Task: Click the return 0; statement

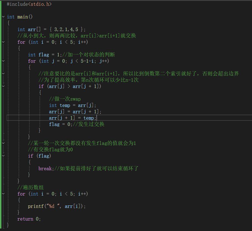Action: pyautogui.click(x=29, y=219)
